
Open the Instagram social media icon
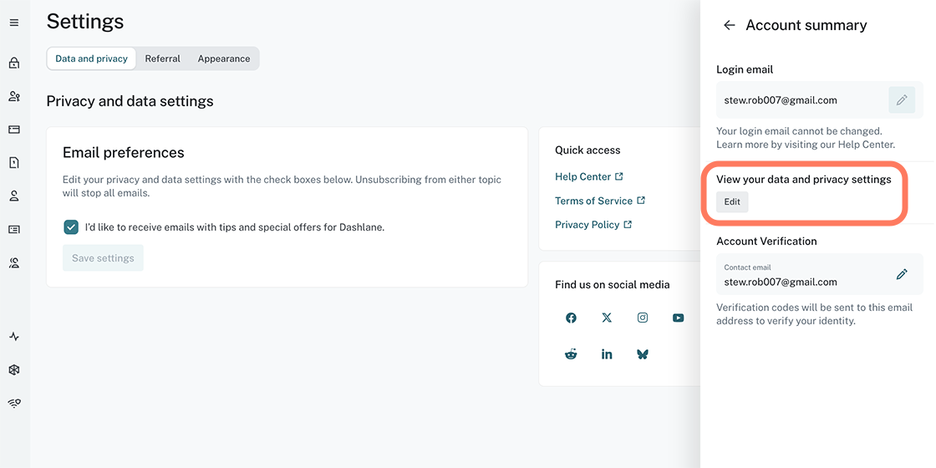point(643,318)
